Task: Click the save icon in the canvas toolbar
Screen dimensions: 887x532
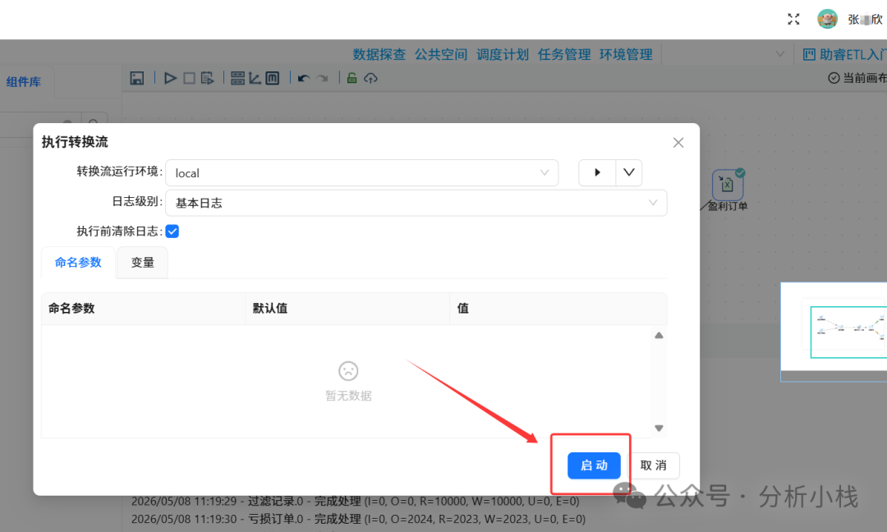Action: (137, 78)
